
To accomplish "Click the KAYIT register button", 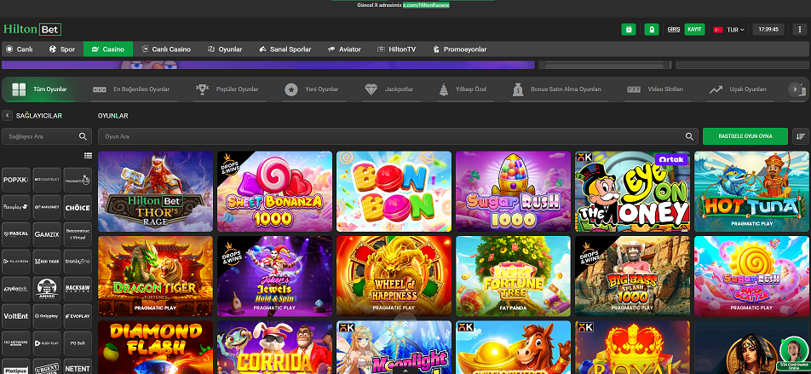I will point(694,29).
